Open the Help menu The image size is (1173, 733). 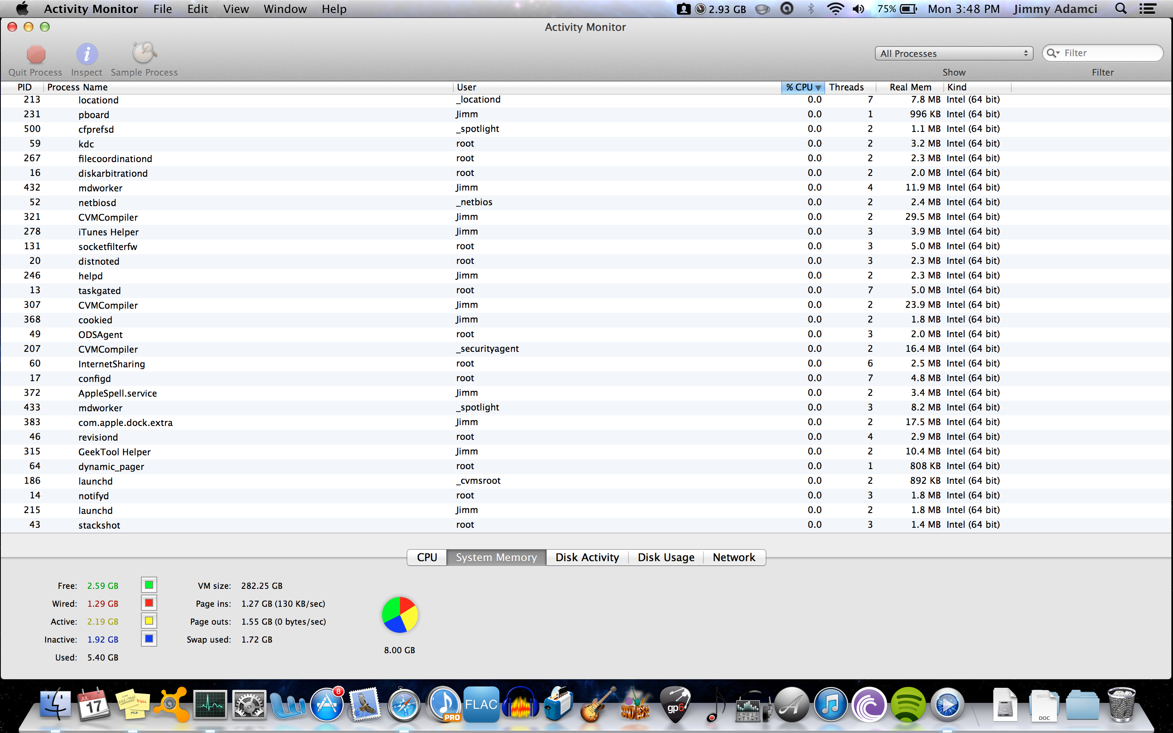pos(334,9)
